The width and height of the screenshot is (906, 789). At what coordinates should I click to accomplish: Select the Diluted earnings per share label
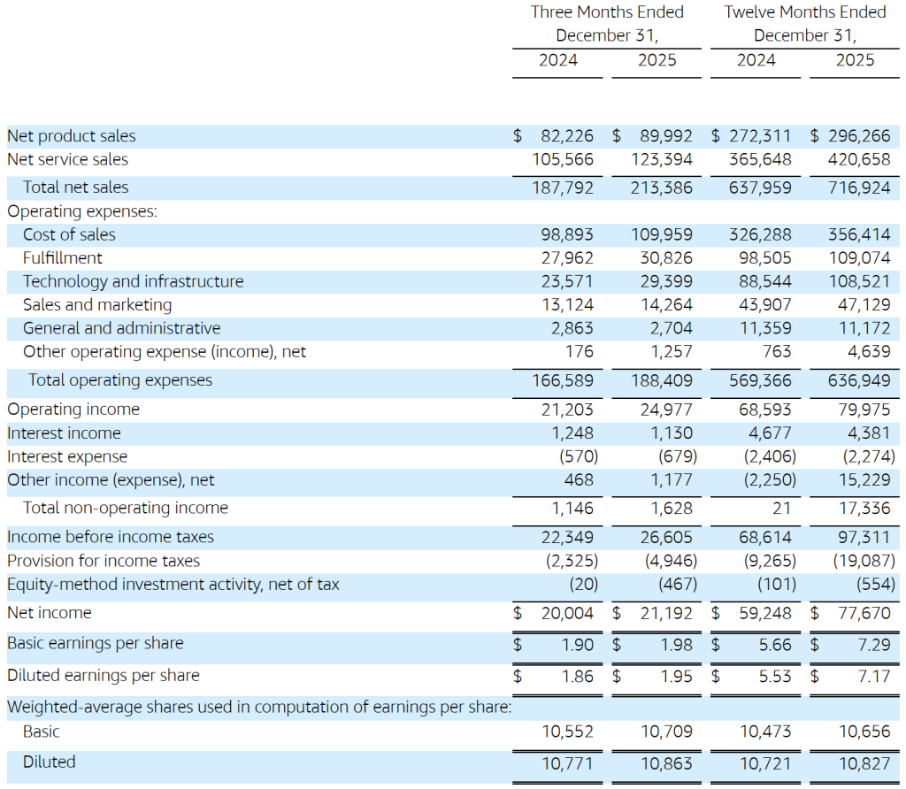coord(104,676)
